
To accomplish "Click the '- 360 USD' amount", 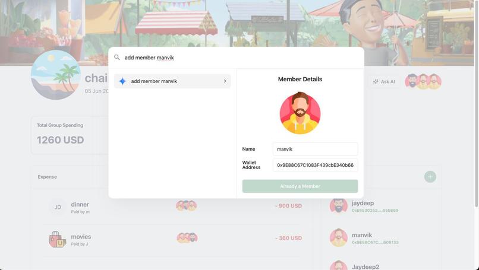I will pos(288,238).
